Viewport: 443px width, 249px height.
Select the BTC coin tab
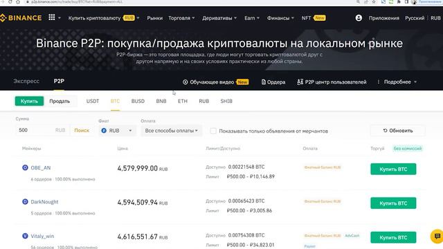coord(115,101)
